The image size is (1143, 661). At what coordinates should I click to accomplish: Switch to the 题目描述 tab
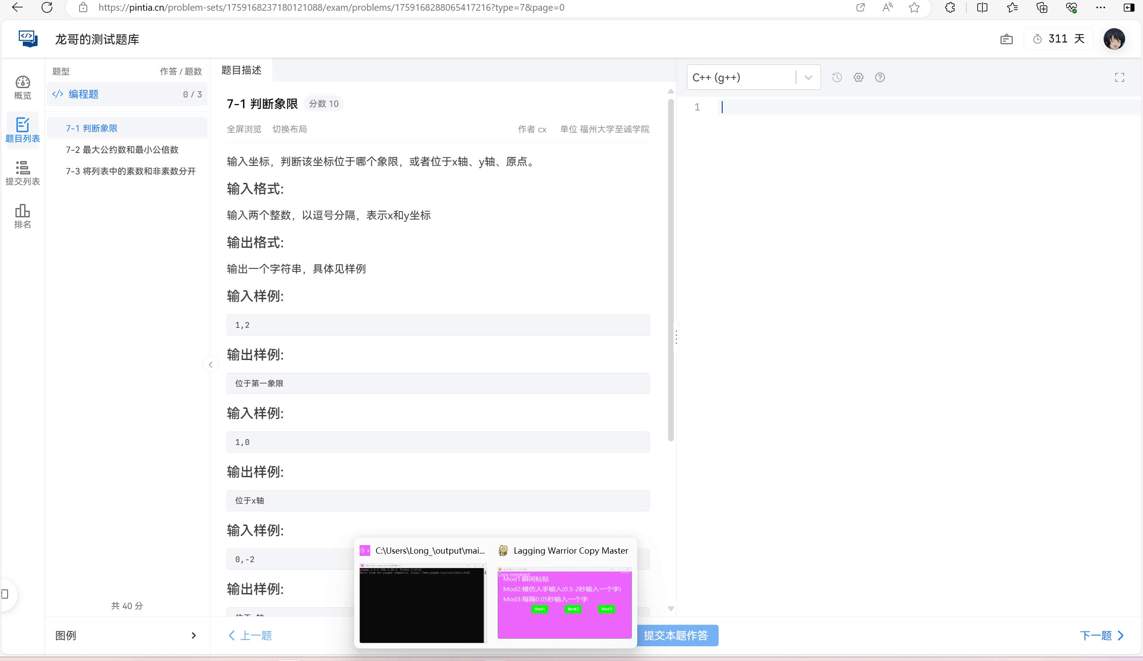pos(241,70)
